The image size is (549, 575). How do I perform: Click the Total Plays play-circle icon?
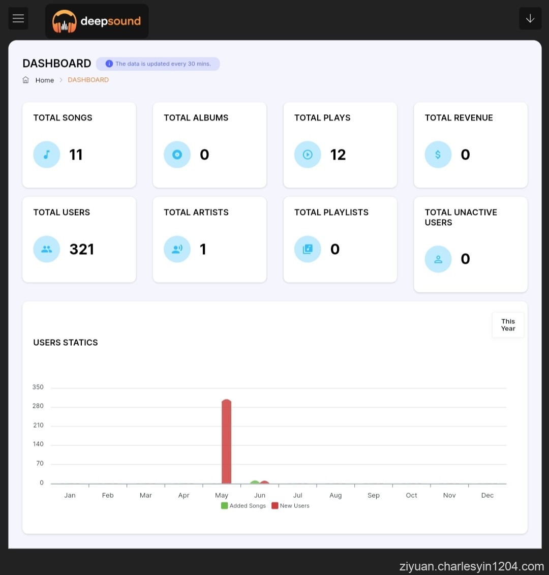pos(308,155)
